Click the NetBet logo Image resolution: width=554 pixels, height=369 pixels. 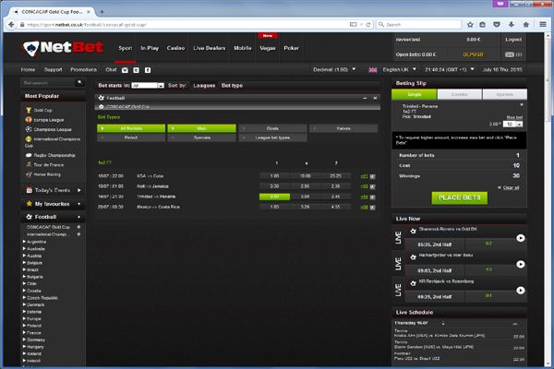(63, 47)
